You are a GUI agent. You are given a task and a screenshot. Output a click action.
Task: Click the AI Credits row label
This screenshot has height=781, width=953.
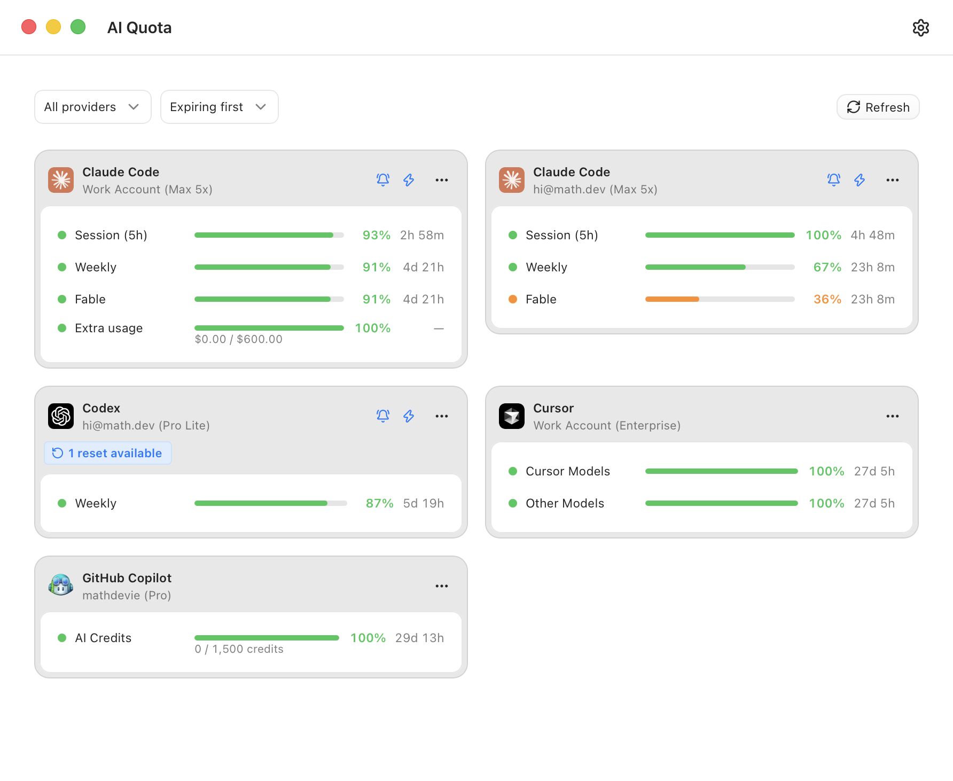click(103, 638)
